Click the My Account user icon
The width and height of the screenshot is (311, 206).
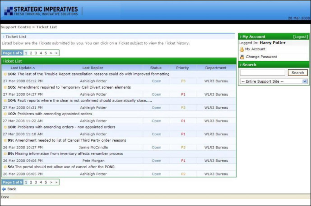[242, 49]
